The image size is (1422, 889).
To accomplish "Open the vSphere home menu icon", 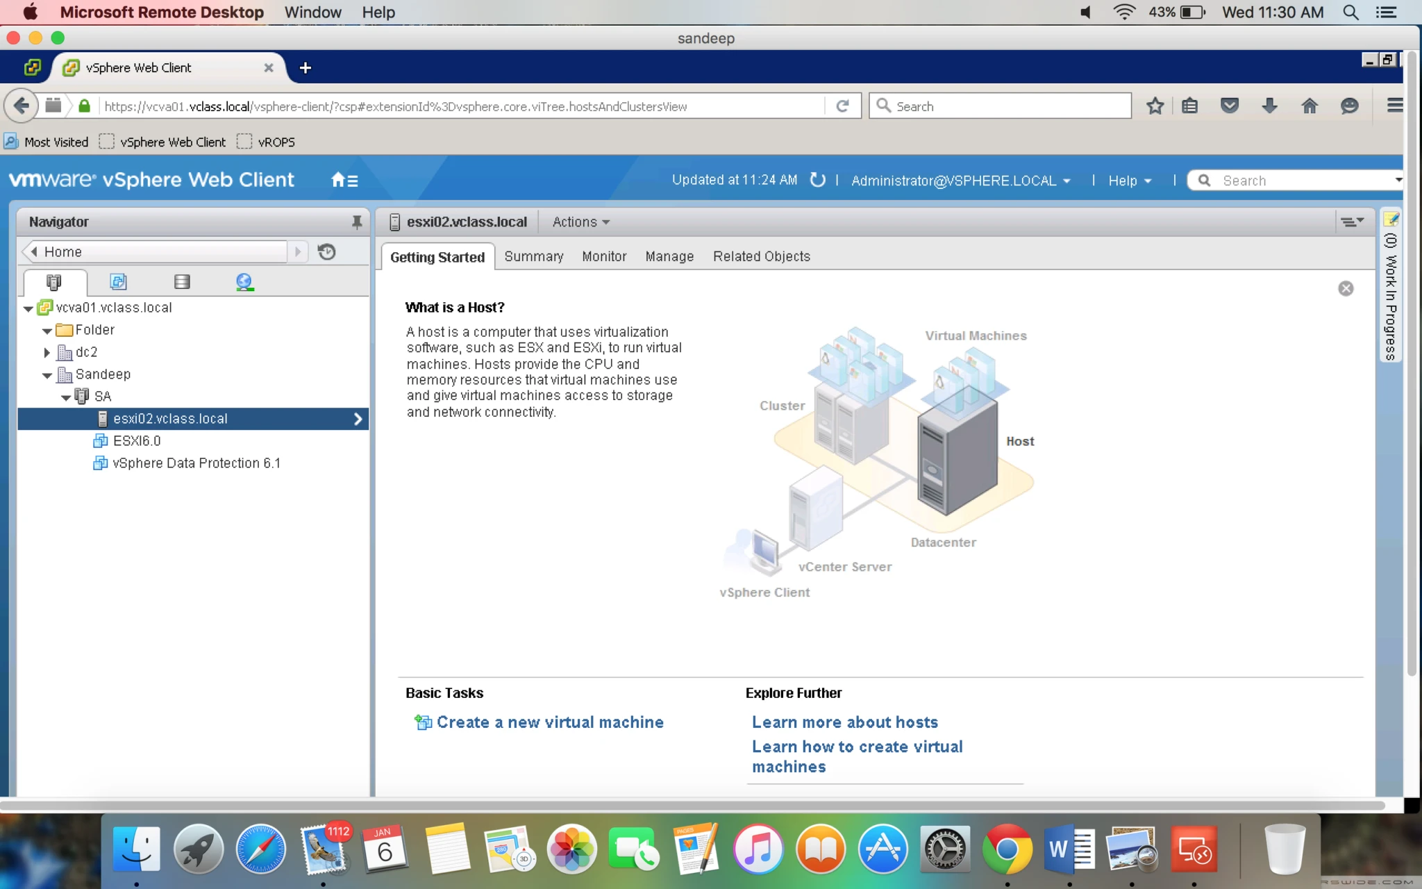I will click(x=344, y=181).
